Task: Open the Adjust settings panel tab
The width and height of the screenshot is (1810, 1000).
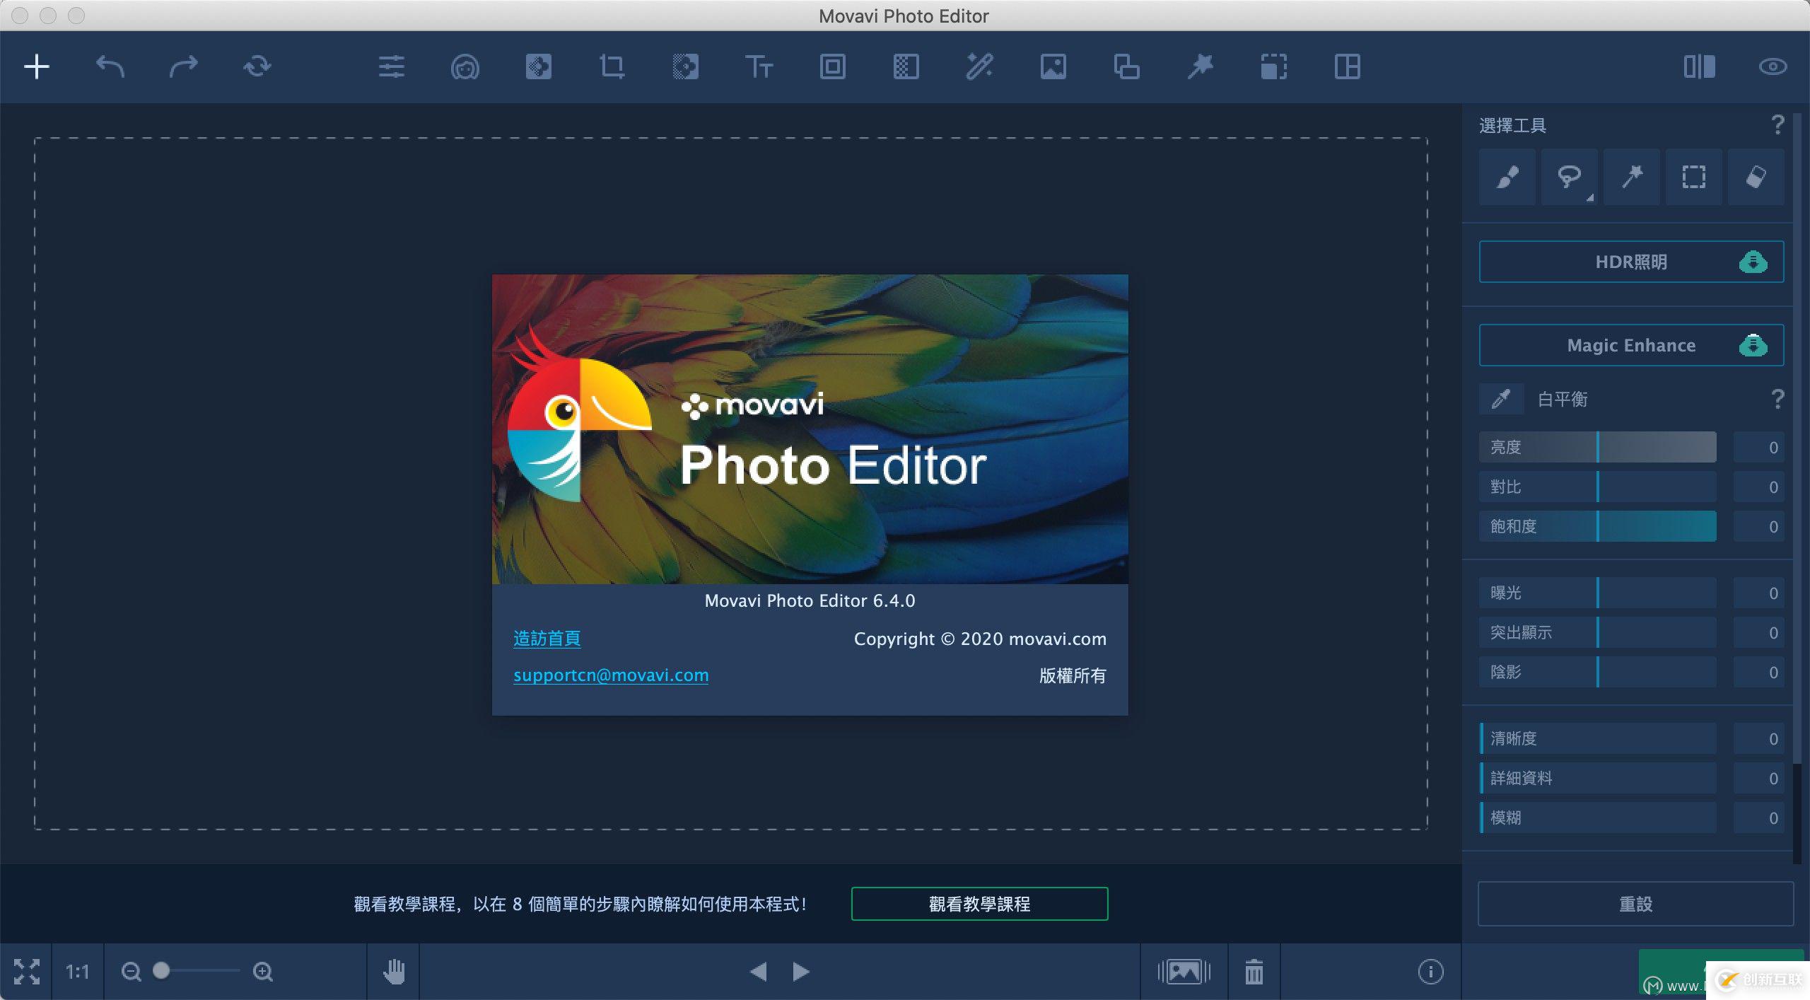Action: 391,67
